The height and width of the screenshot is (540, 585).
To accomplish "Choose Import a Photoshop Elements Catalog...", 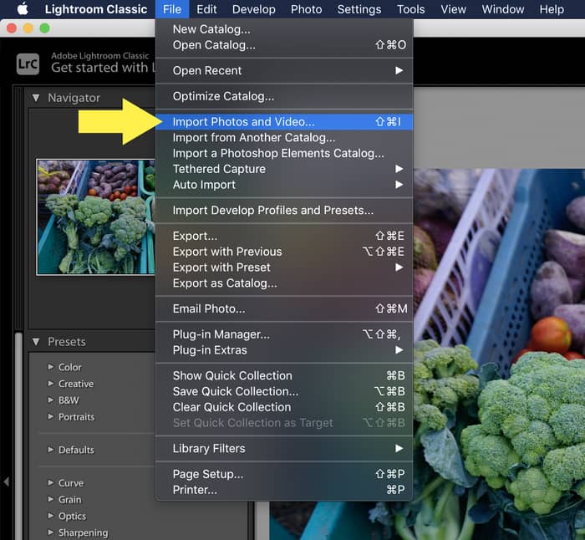I will point(284,153).
